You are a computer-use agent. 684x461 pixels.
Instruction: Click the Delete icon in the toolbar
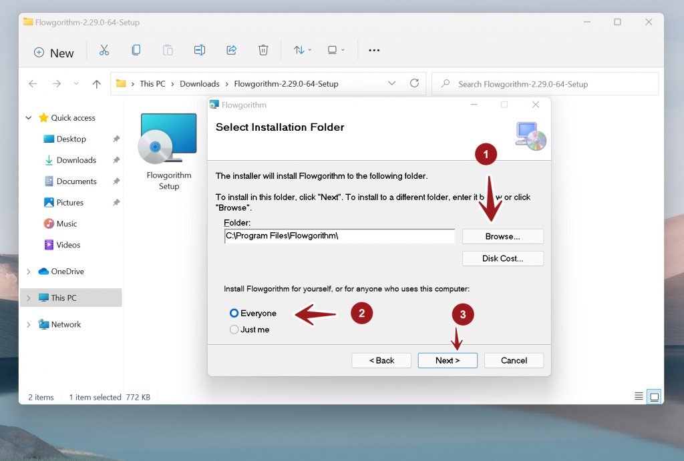[x=263, y=50]
